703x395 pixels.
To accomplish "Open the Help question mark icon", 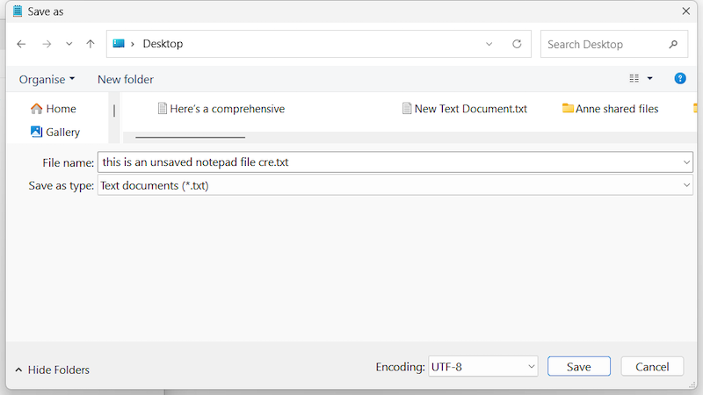I will pyautogui.click(x=679, y=79).
